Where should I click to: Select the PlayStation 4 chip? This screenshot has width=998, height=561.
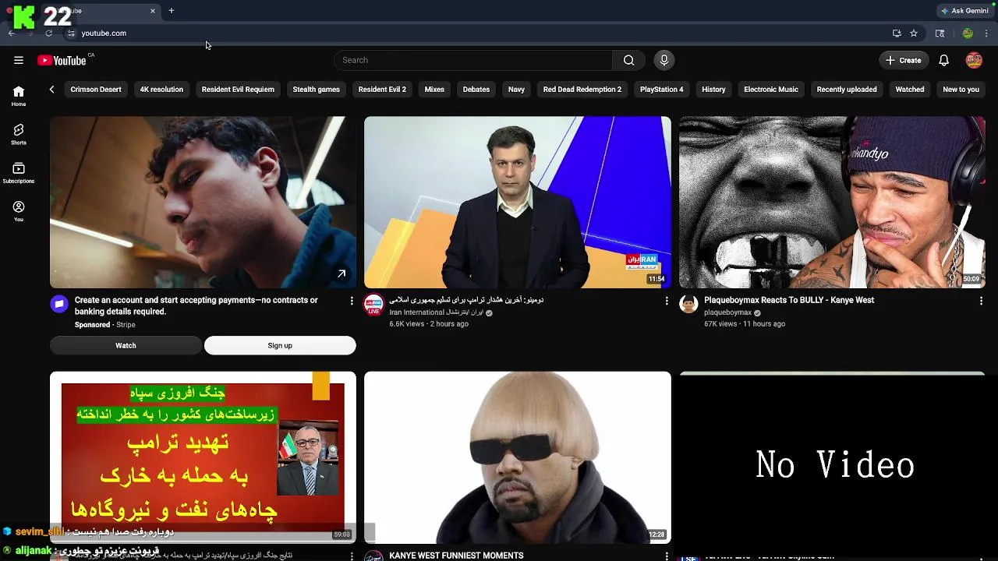tap(661, 90)
